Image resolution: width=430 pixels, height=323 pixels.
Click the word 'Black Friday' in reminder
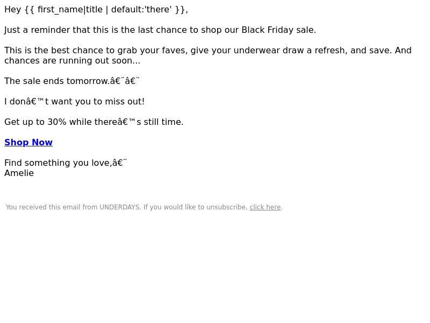pos(267,30)
